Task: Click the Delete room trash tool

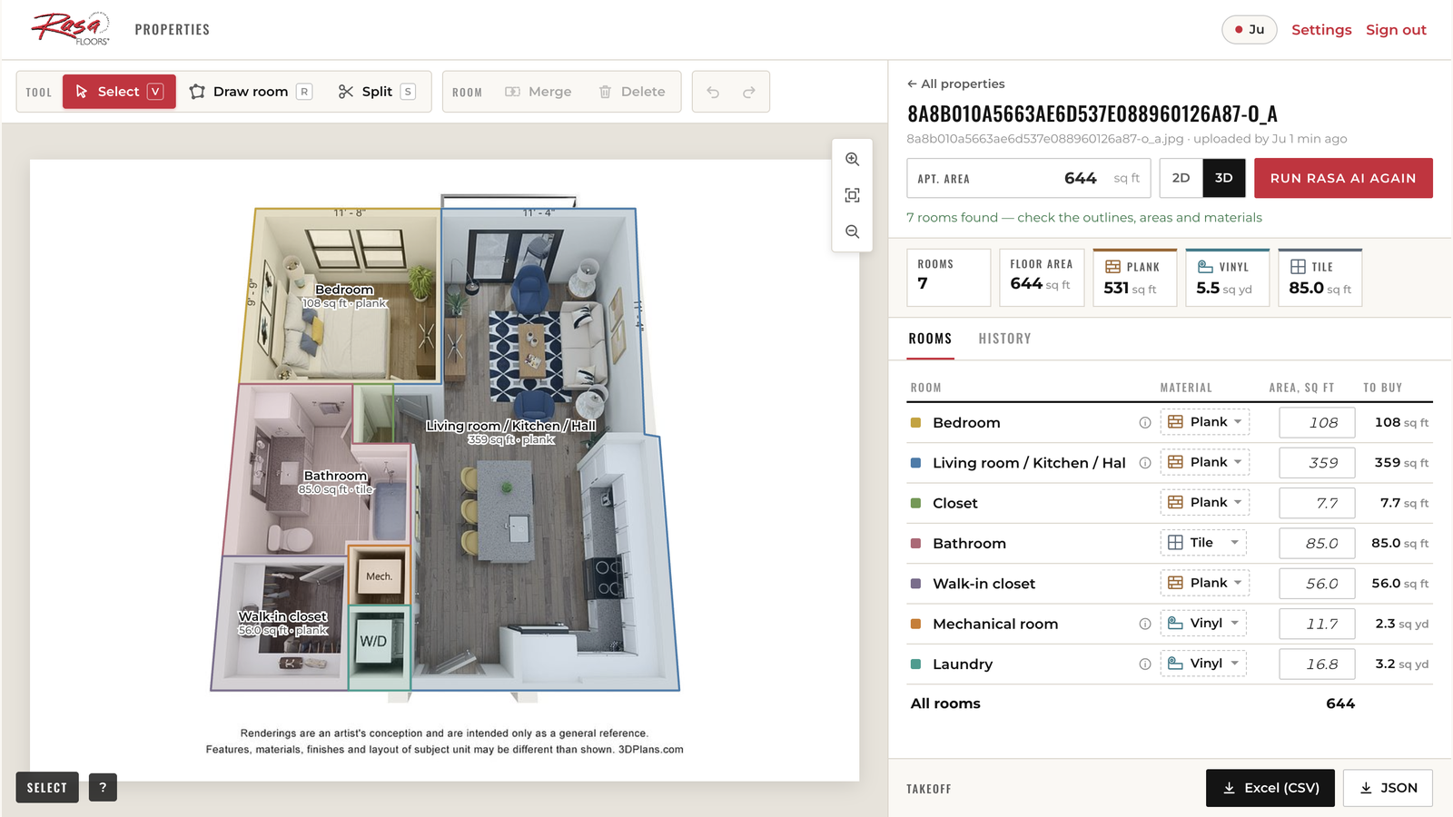Action: 632,92
